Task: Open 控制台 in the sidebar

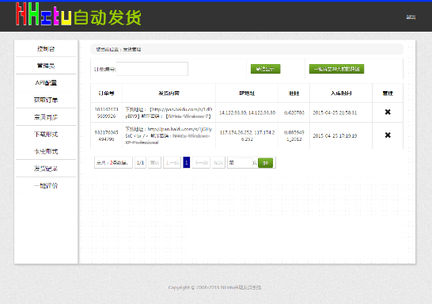Action: pyautogui.click(x=46, y=49)
